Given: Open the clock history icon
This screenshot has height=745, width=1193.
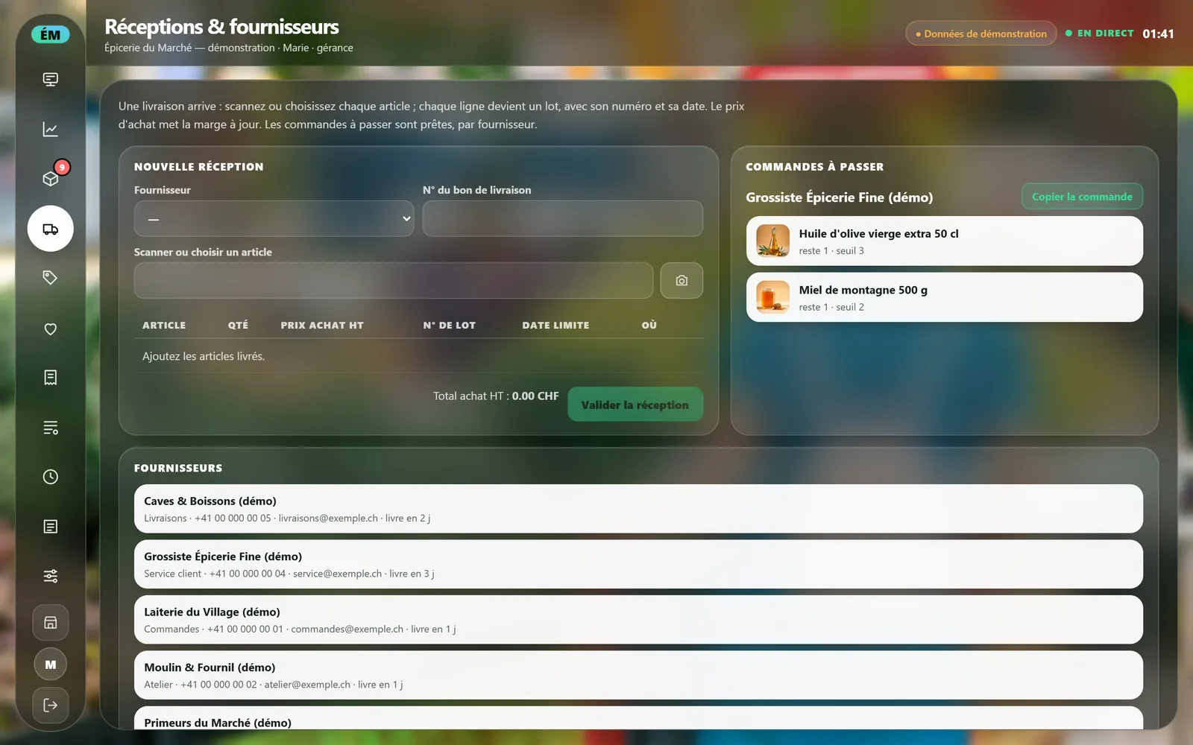Looking at the screenshot, I should [x=50, y=477].
